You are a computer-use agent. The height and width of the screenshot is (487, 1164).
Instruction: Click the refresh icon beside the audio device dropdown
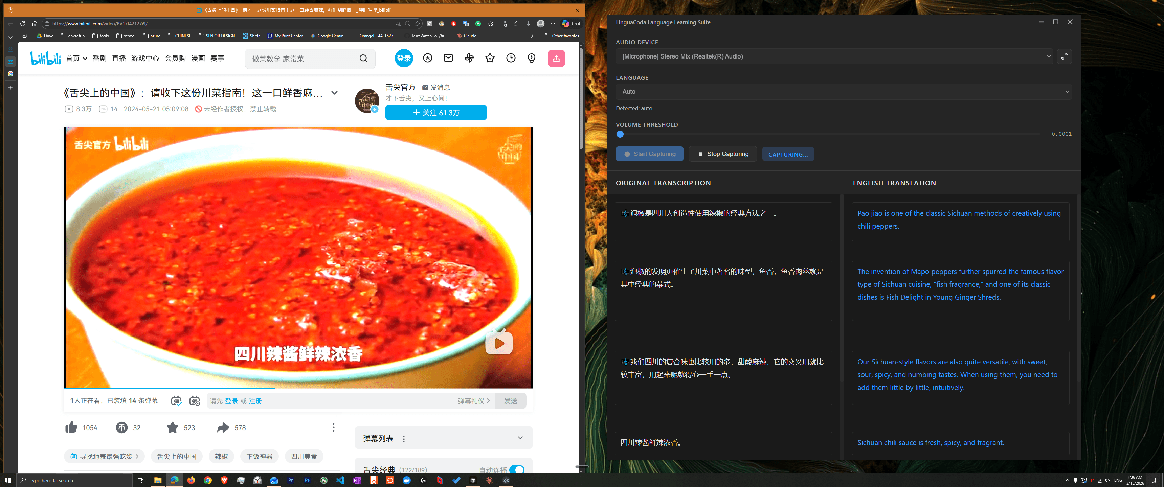coord(1064,56)
